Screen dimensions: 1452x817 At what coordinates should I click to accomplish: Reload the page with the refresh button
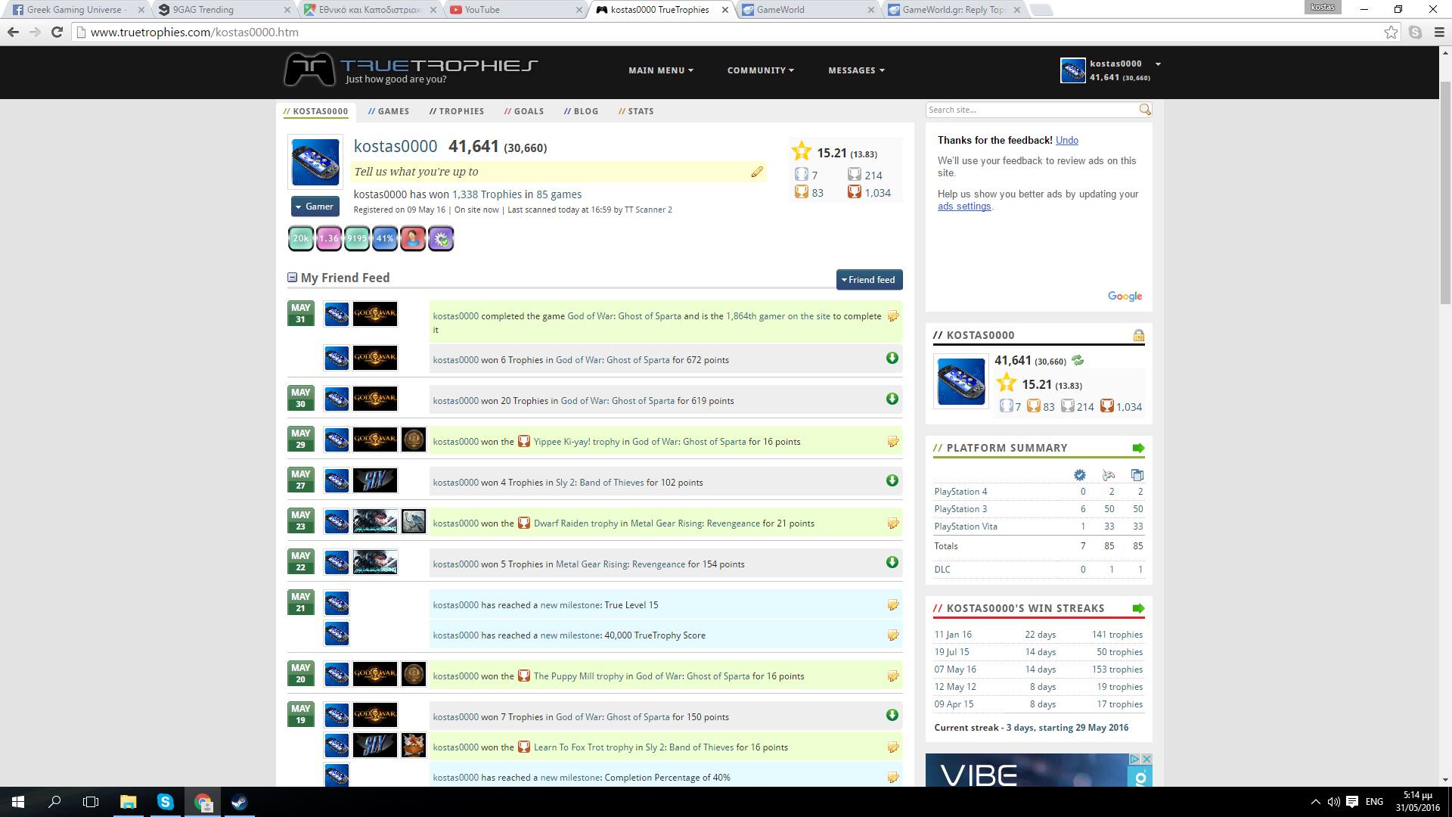[57, 32]
